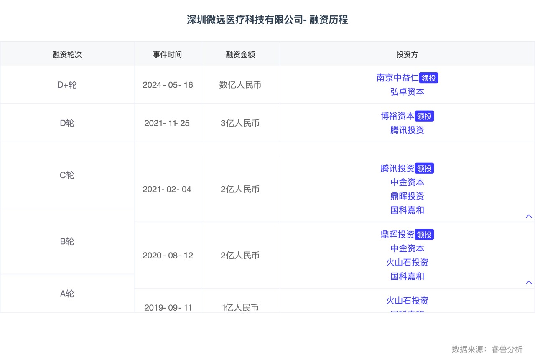This screenshot has width=535, height=357.
Task: Select the A轮 round cell
Action: pyautogui.click(x=67, y=294)
